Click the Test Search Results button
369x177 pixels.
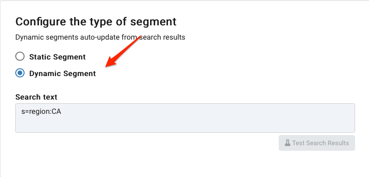pyautogui.click(x=317, y=143)
